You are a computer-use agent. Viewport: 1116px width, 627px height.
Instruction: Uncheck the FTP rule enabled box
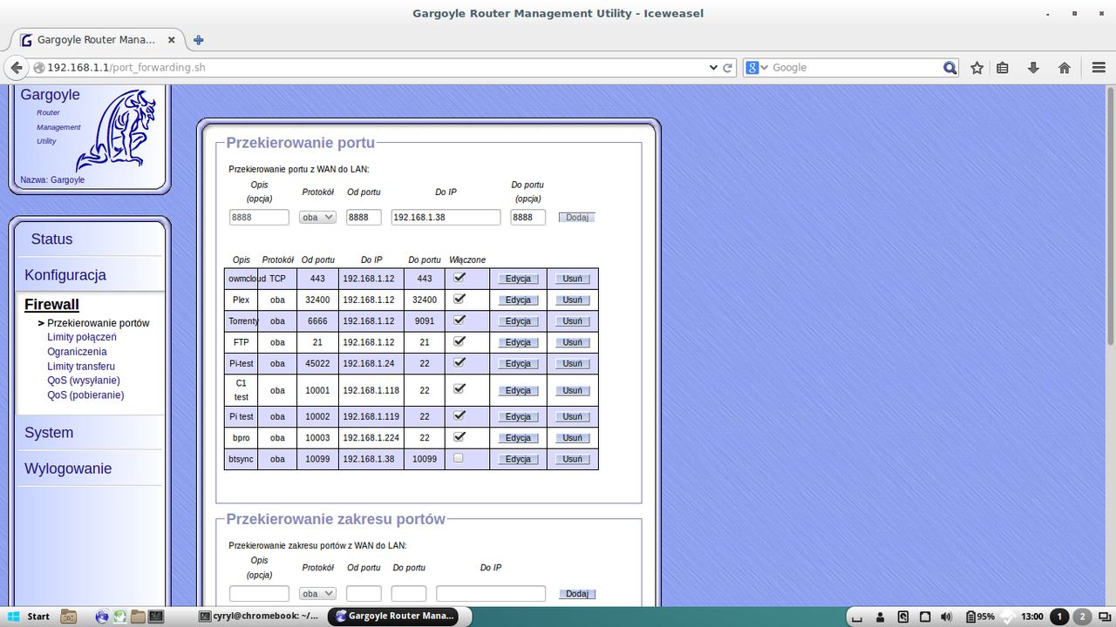point(459,341)
